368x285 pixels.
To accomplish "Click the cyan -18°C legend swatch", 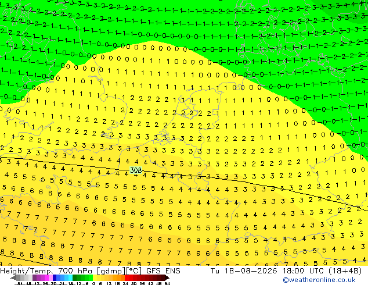I will [70, 277].
